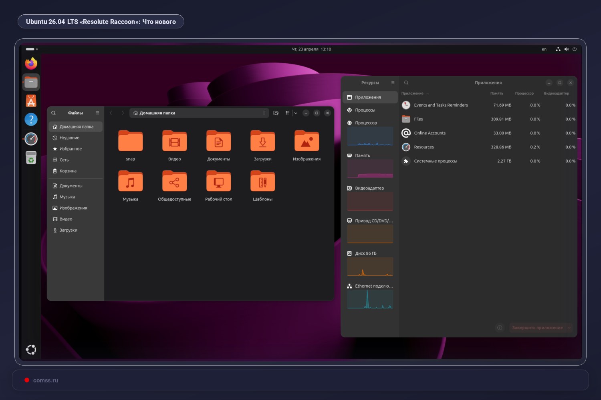Image resolution: width=601 pixels, height=400 pixels.
Task: Select Процессы in Resources sidebar
Action: pos(365,110)
